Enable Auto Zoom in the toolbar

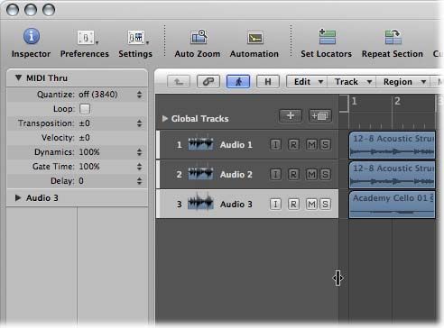pos(199,37)
